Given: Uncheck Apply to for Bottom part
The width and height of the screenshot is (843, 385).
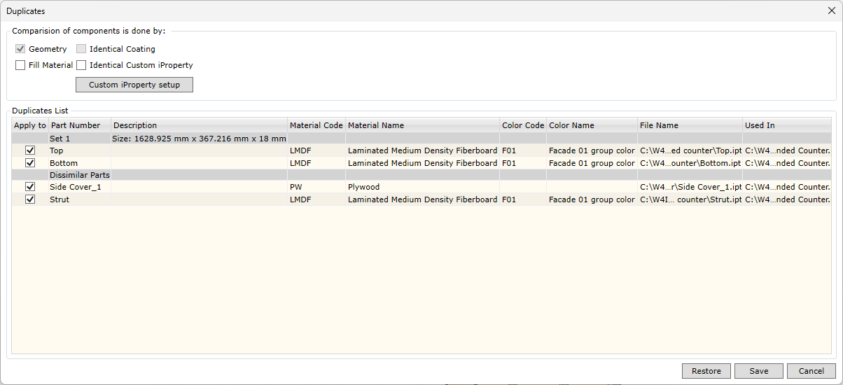Looking at the screenshot, I should pos(30,163).
